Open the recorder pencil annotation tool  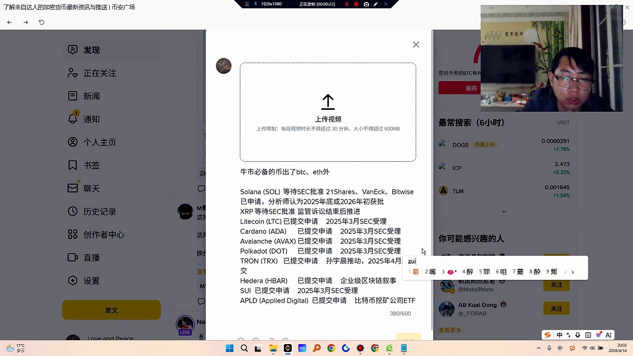click(x=376, y=4)
